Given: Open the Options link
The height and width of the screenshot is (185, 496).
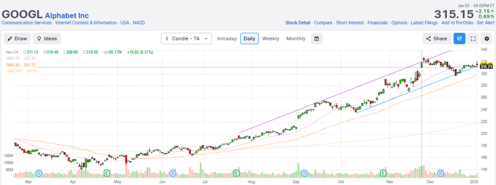Looking at the screenshot, I should pyautogui.click(x=399, y=23).
